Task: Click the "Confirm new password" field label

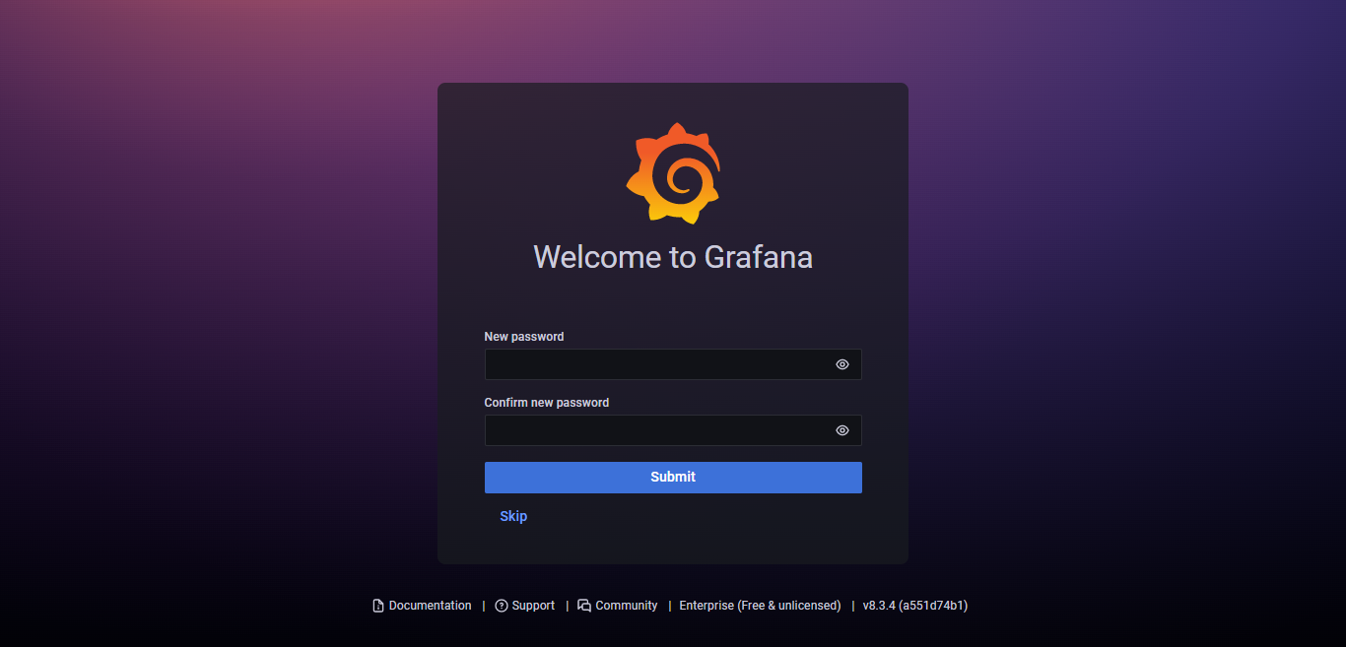Action: 547,403
